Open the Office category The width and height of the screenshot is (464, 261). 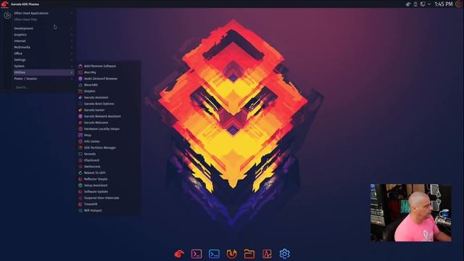coord(43,54)
